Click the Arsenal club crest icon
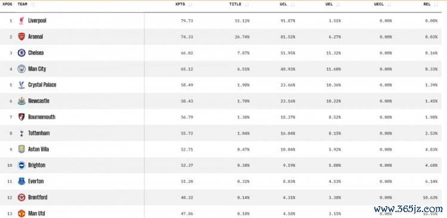The width and height of the screenshot is (447, 218). pyautogui.click(x=21, y=37)
